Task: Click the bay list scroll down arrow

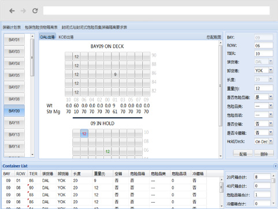Action: point(32,155)
